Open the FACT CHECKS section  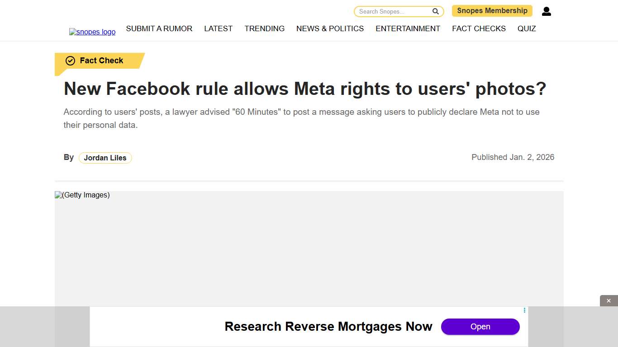(479, 28)
